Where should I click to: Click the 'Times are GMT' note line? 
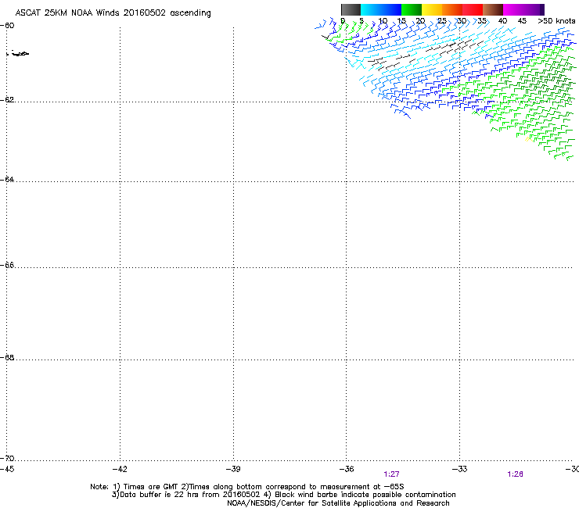tap(247, 487)
